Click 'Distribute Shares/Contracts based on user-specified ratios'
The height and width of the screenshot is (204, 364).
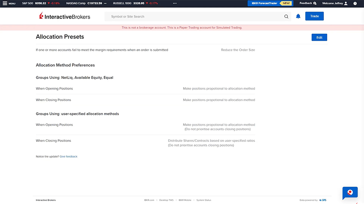211,141
